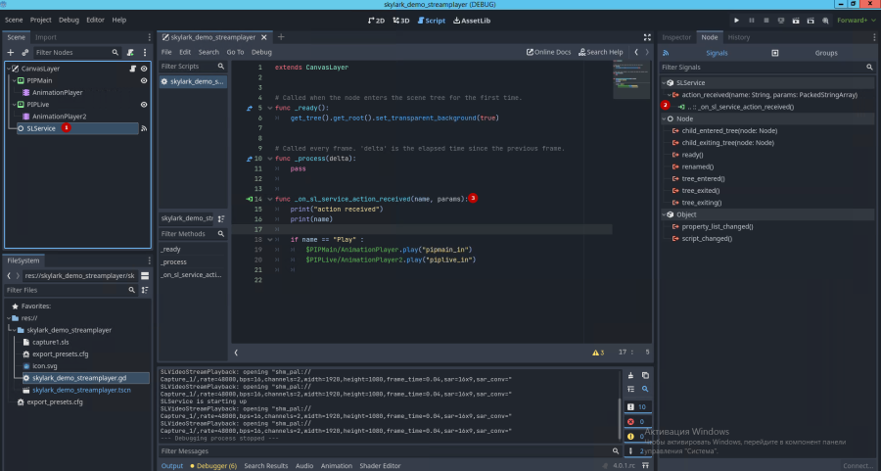
Task: Copy output selection icon
Action: tap(645, 375)
